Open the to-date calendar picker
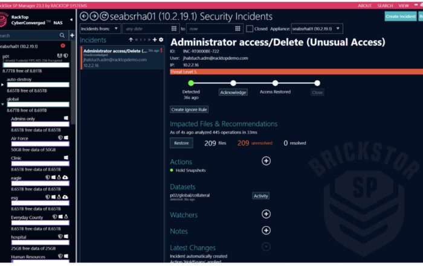The width and height of the screenshot is (423, 266). (x=237, y=28)
